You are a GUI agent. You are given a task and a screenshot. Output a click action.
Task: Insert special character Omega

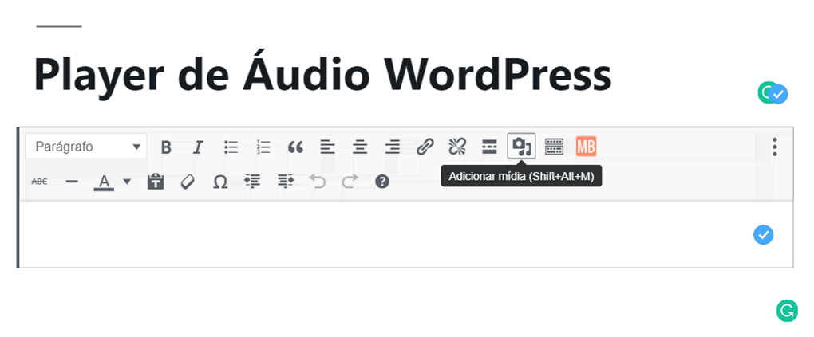(x=220, y=182)
